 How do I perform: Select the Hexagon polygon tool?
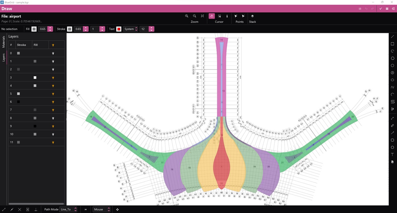coord(392,58)
